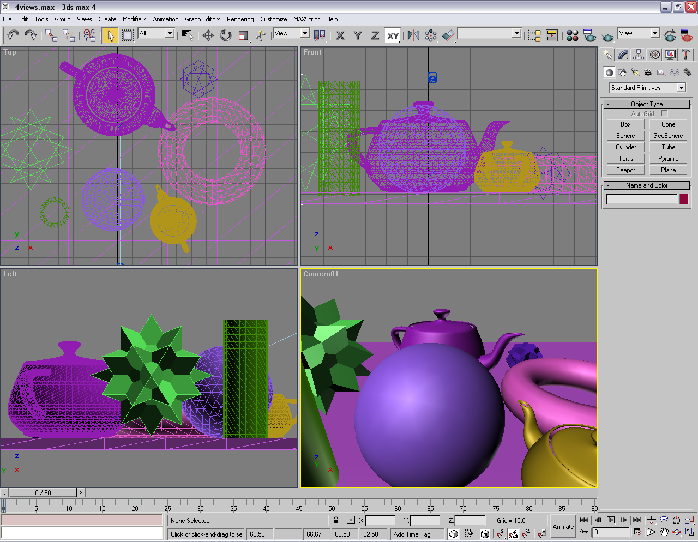Activate the Rotate transform tool
The image size is (698, 542).
coord(226,36)
